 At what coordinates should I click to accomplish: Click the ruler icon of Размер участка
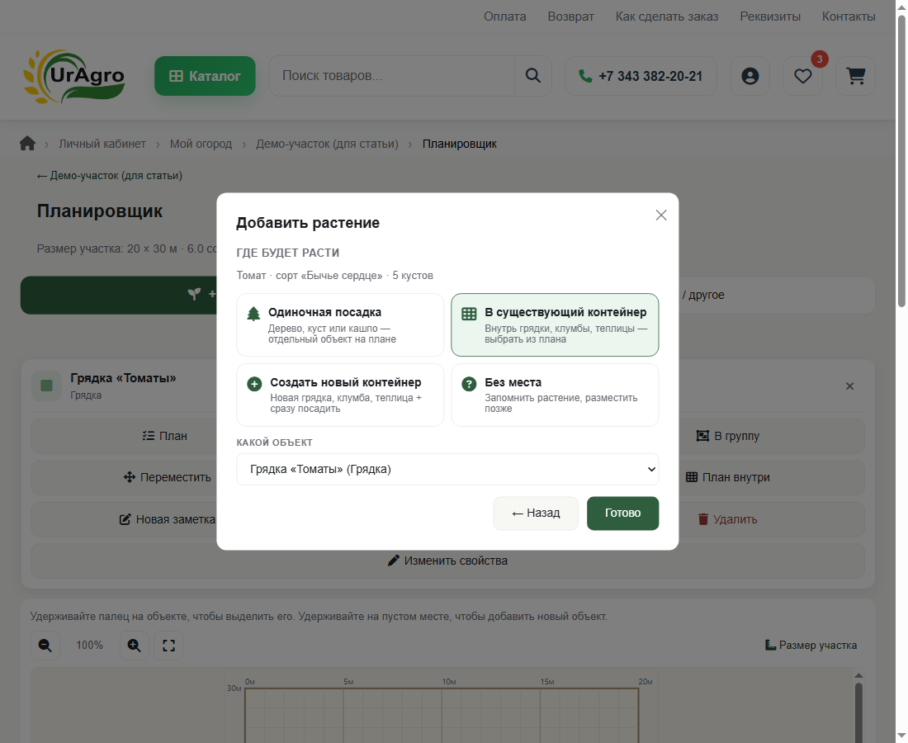tap(770, 645)
